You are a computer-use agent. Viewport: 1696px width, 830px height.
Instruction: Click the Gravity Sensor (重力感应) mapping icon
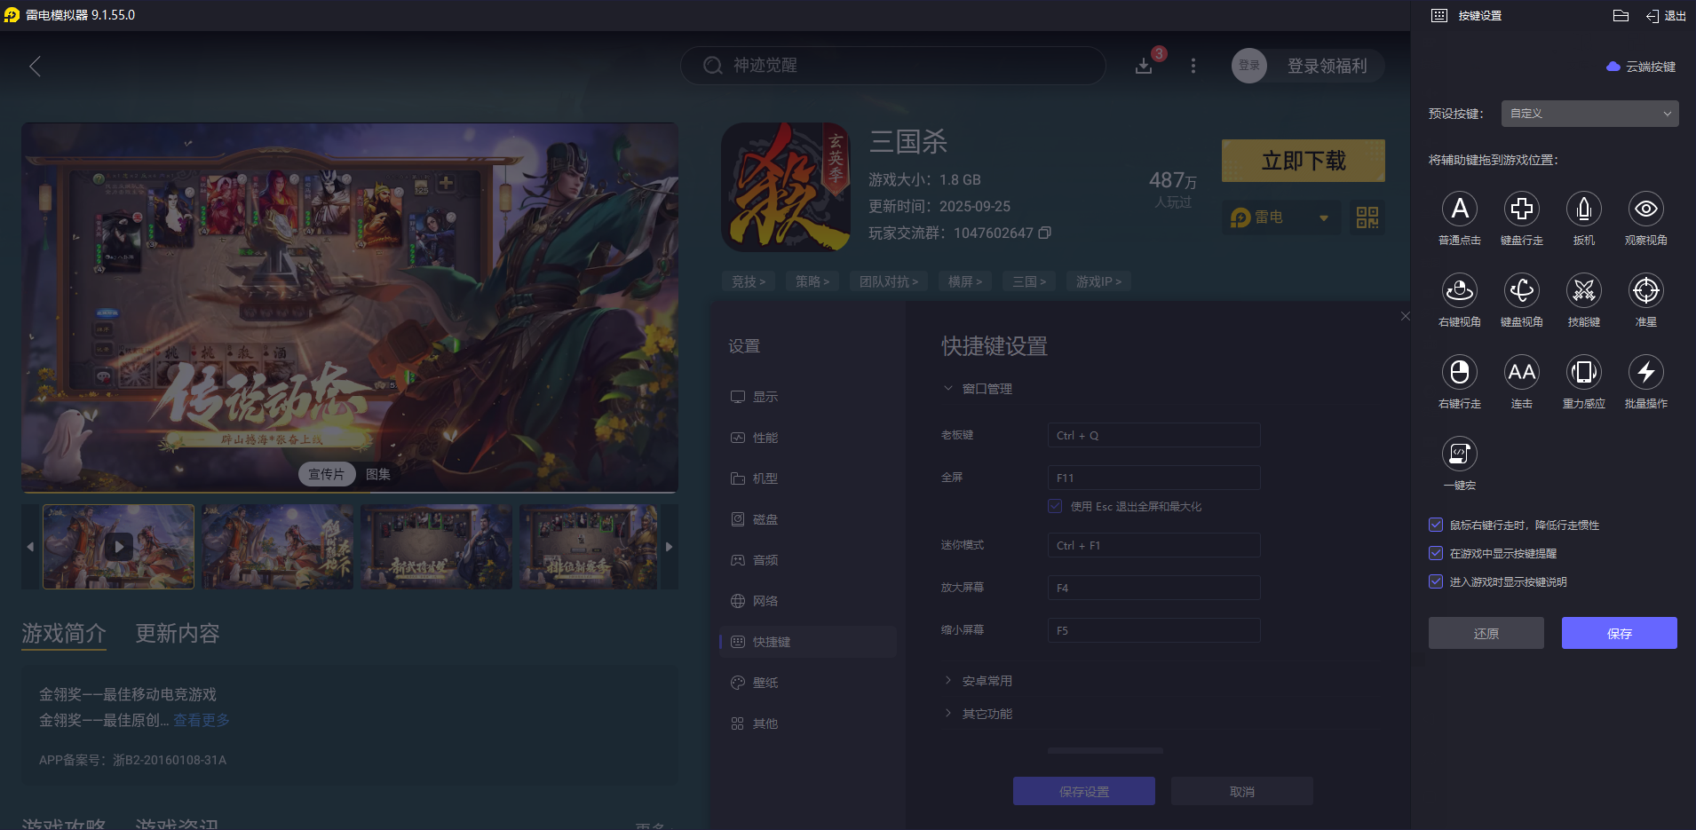pos(1583,373)
